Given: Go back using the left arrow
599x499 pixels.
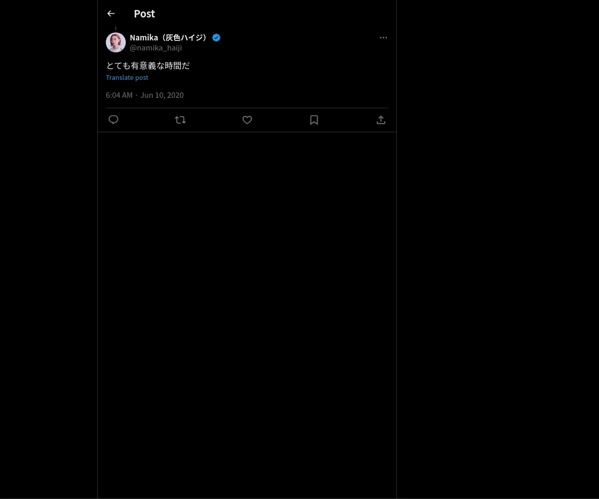Looking at the screenshot, I should pyautogui.click(x=111, y=13).
